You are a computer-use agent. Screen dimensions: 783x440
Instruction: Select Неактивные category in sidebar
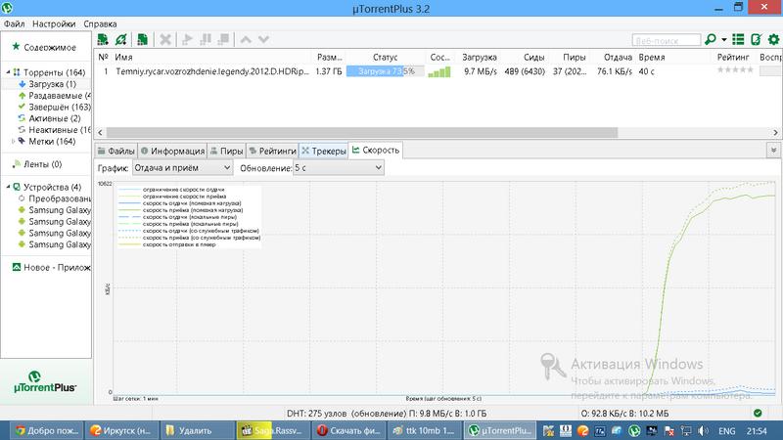[x=54, y=130]
